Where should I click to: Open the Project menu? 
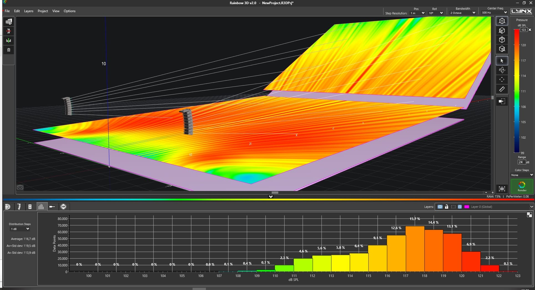pyautogui.click(x=43, y=11)
